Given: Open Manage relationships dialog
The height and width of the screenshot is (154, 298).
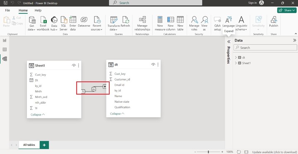Looking at the screenshot, I should tap(142, 24).
